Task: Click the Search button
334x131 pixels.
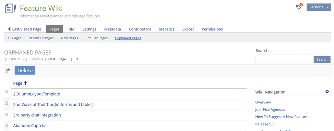Action: point(322,59)
